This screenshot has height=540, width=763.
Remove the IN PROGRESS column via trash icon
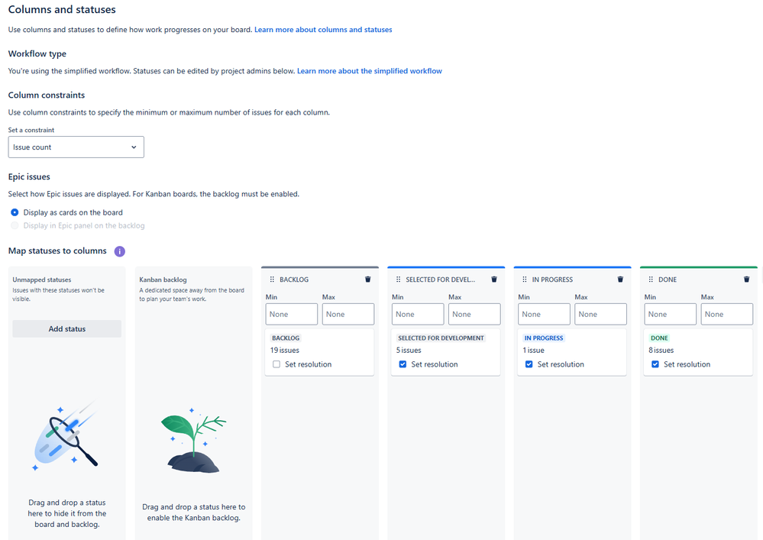coord(620,280)
